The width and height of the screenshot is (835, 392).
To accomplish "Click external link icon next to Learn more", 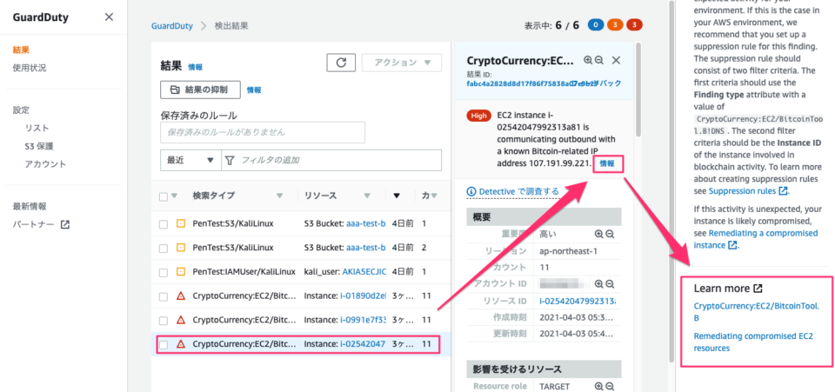I will click(x=758, y=289).
